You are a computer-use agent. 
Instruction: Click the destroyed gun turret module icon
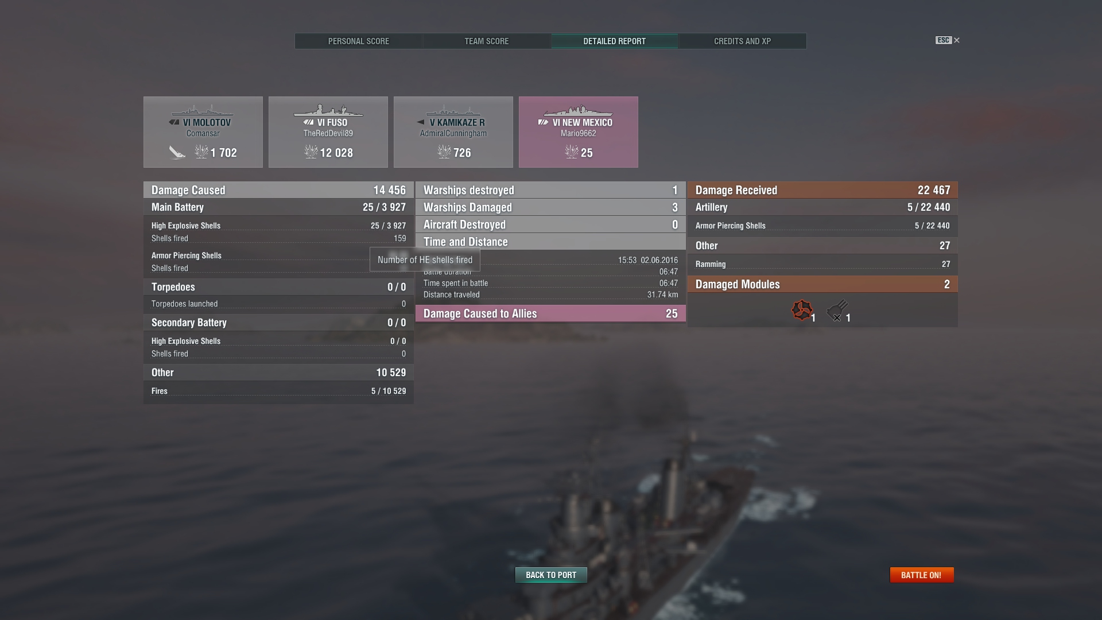pos(837,311)
